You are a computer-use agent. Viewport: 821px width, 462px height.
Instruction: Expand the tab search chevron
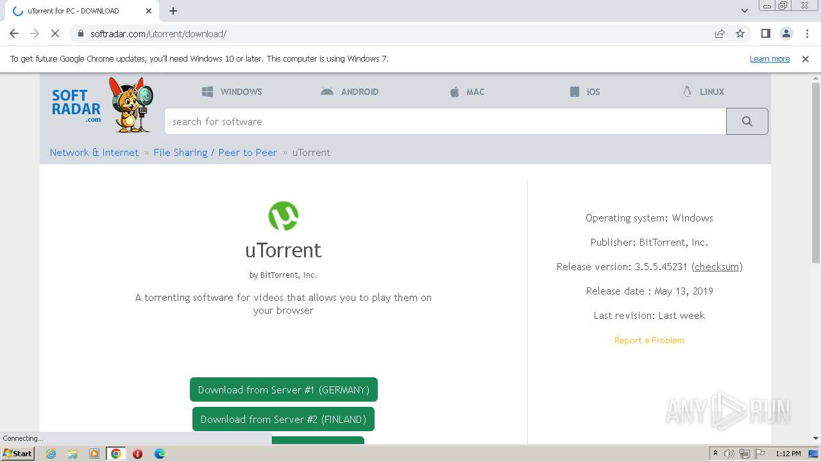point(745,11)
